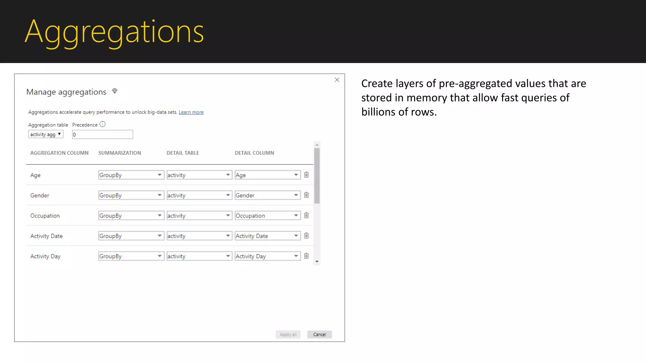646x363 pixels.
Task: Click the Precedence info icon
Action: tap(103, 124)
